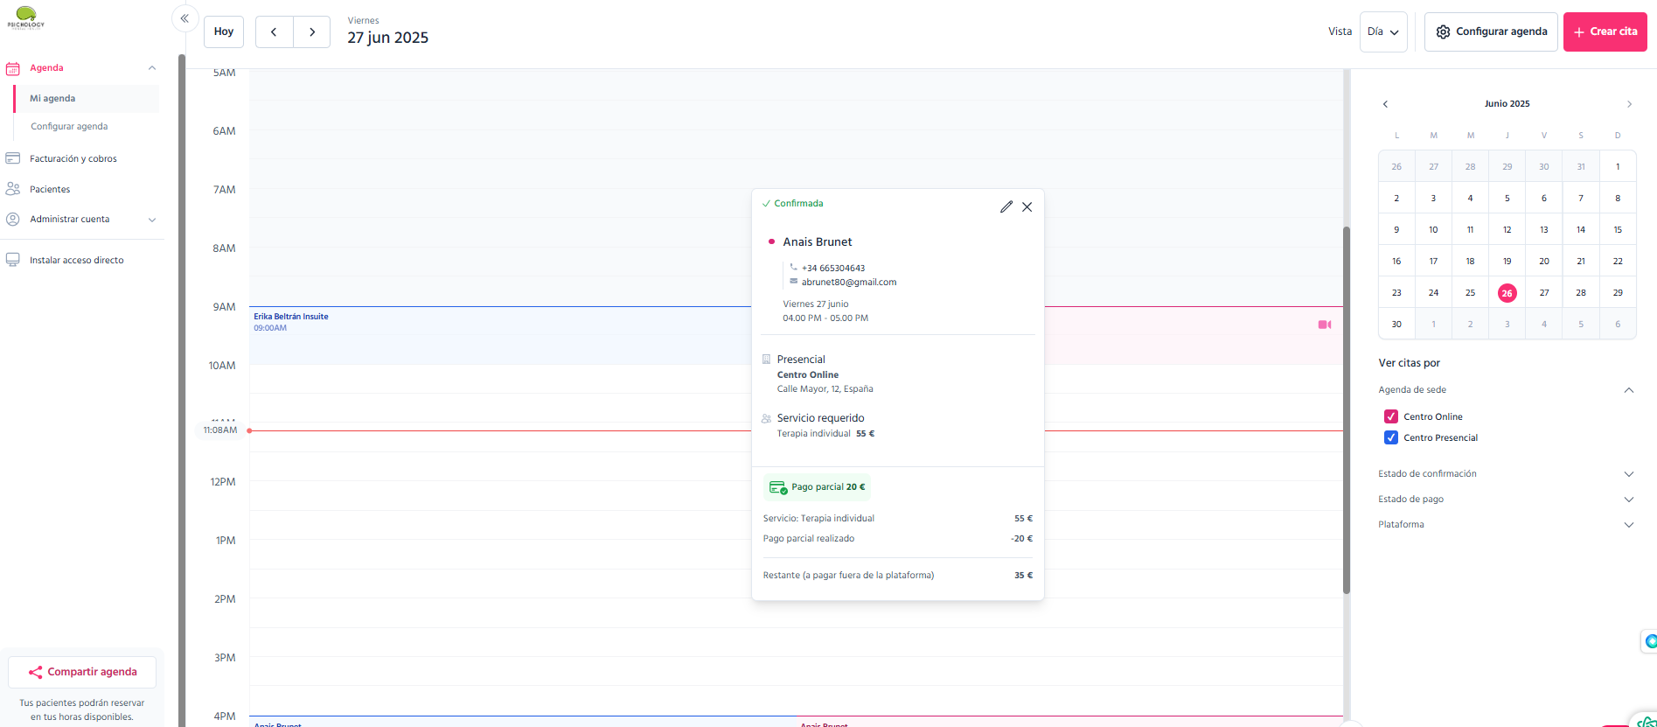1657x727 pixels.
Task: Collapse the Agenda sidebar section
Action: (x=152, y=68)
